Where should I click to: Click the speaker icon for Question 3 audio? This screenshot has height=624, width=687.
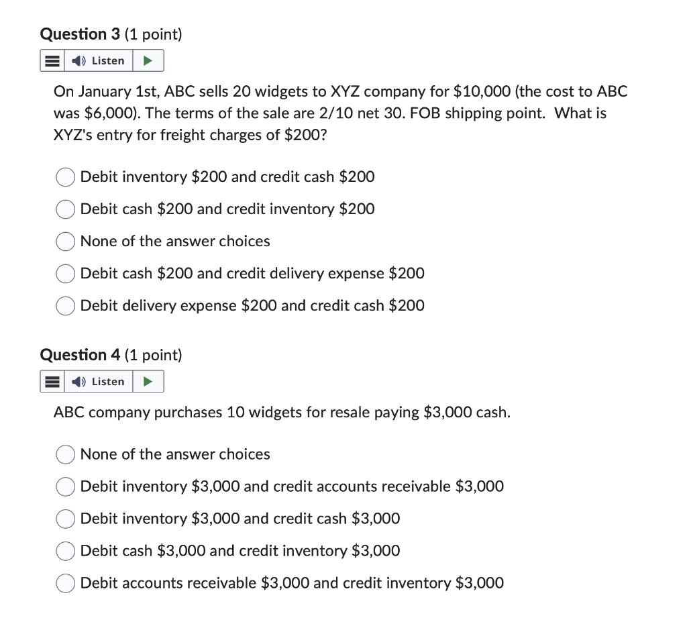pyautogui.click(x=77, y=60)
